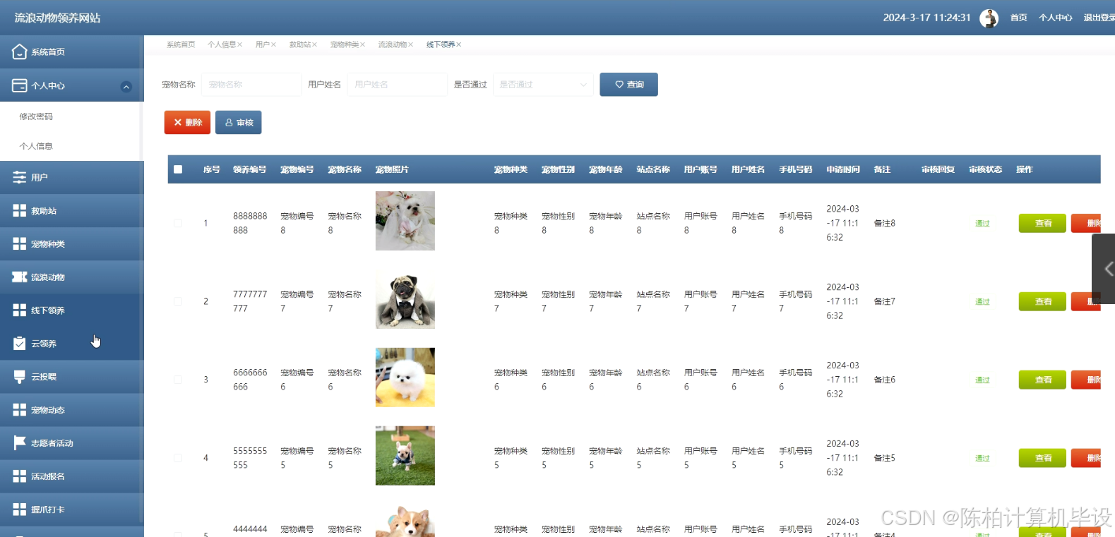Focus the 用户姓名 search input
This screenshot has width=1115, height=537.
(x=398, y=85)
